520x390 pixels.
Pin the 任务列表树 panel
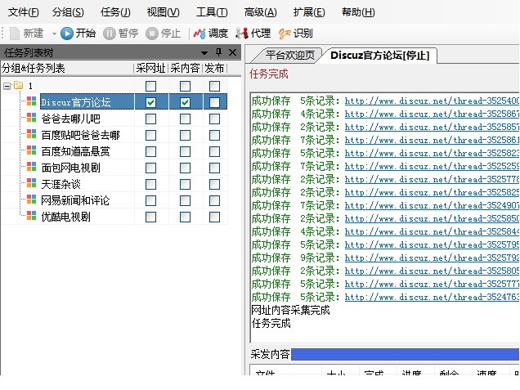tap(218, 52)
